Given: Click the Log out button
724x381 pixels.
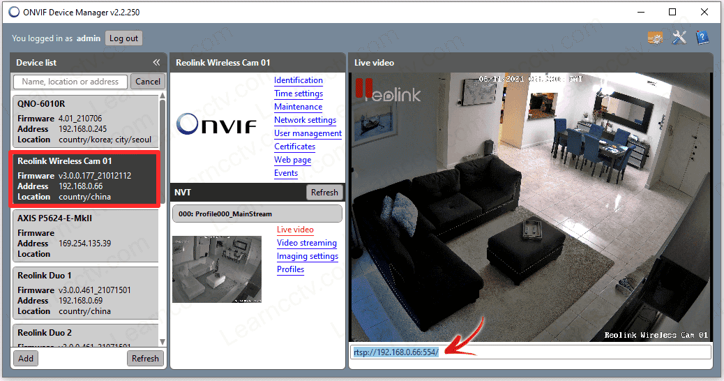Looking at the screenshot, I should 123,38.
